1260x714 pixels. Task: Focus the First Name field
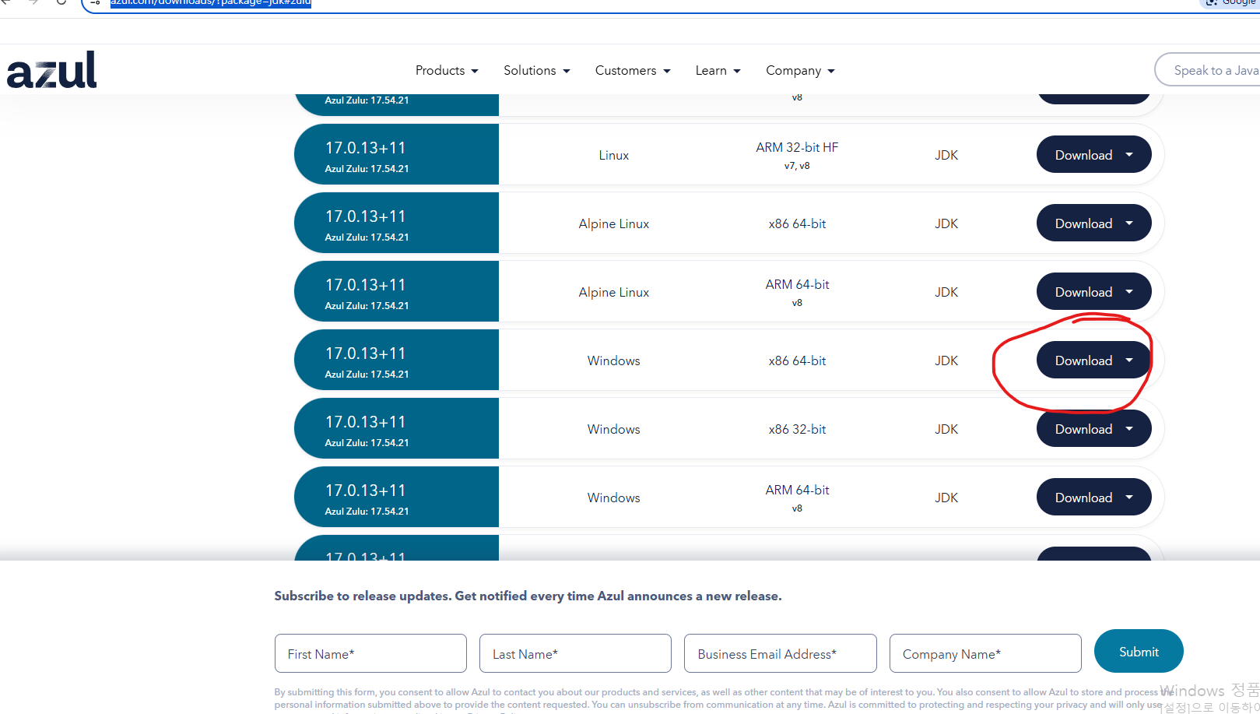click(x=370, y=653)
